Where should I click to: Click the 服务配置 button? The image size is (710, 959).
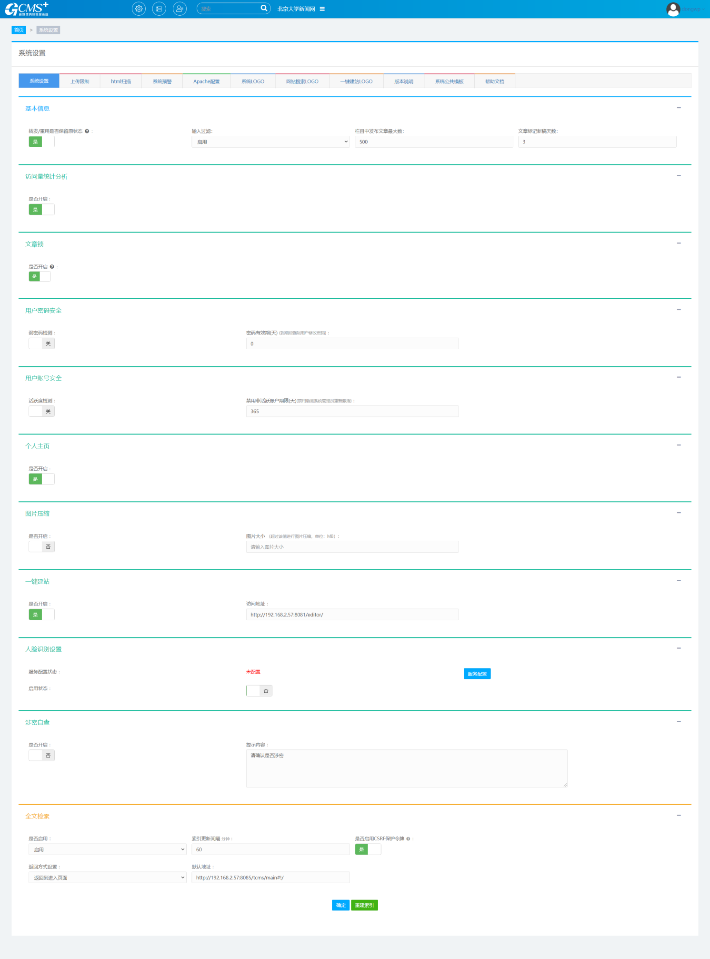477,674
